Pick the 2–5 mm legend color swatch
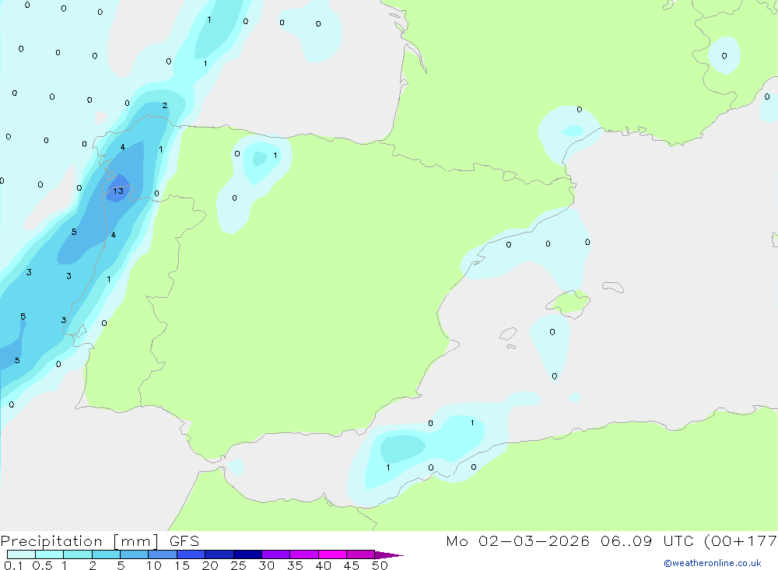The image size is (778, 570). click(x=106, y=554)
